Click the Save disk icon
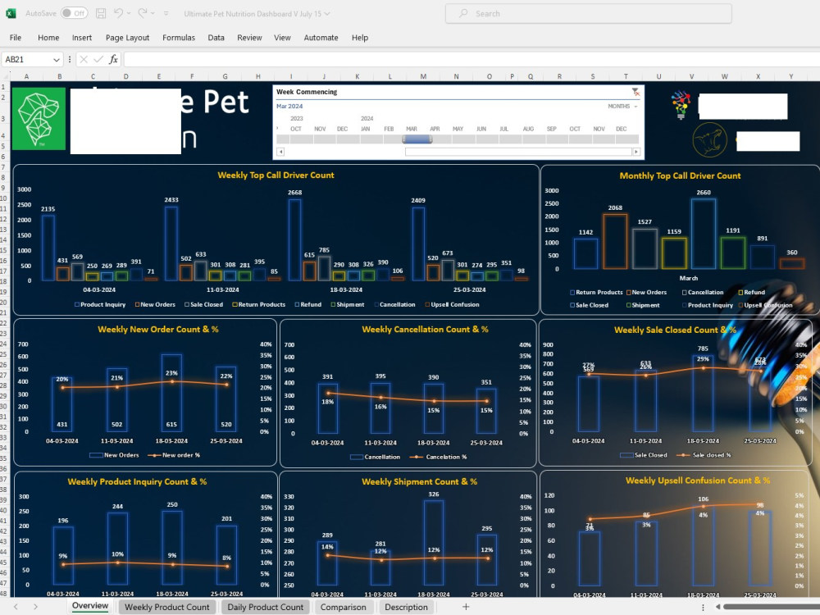 pyautogui.click(x=101, y=14)
